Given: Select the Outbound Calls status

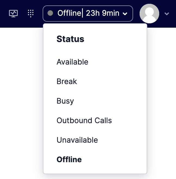Looking at the screenshot, I should pos(84,120).
